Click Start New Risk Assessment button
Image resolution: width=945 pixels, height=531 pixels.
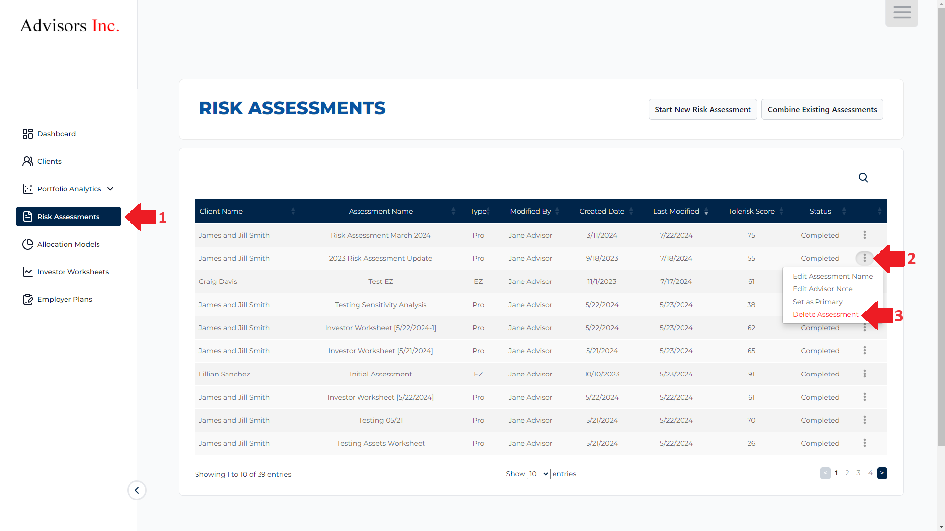(x=702, y=109)
